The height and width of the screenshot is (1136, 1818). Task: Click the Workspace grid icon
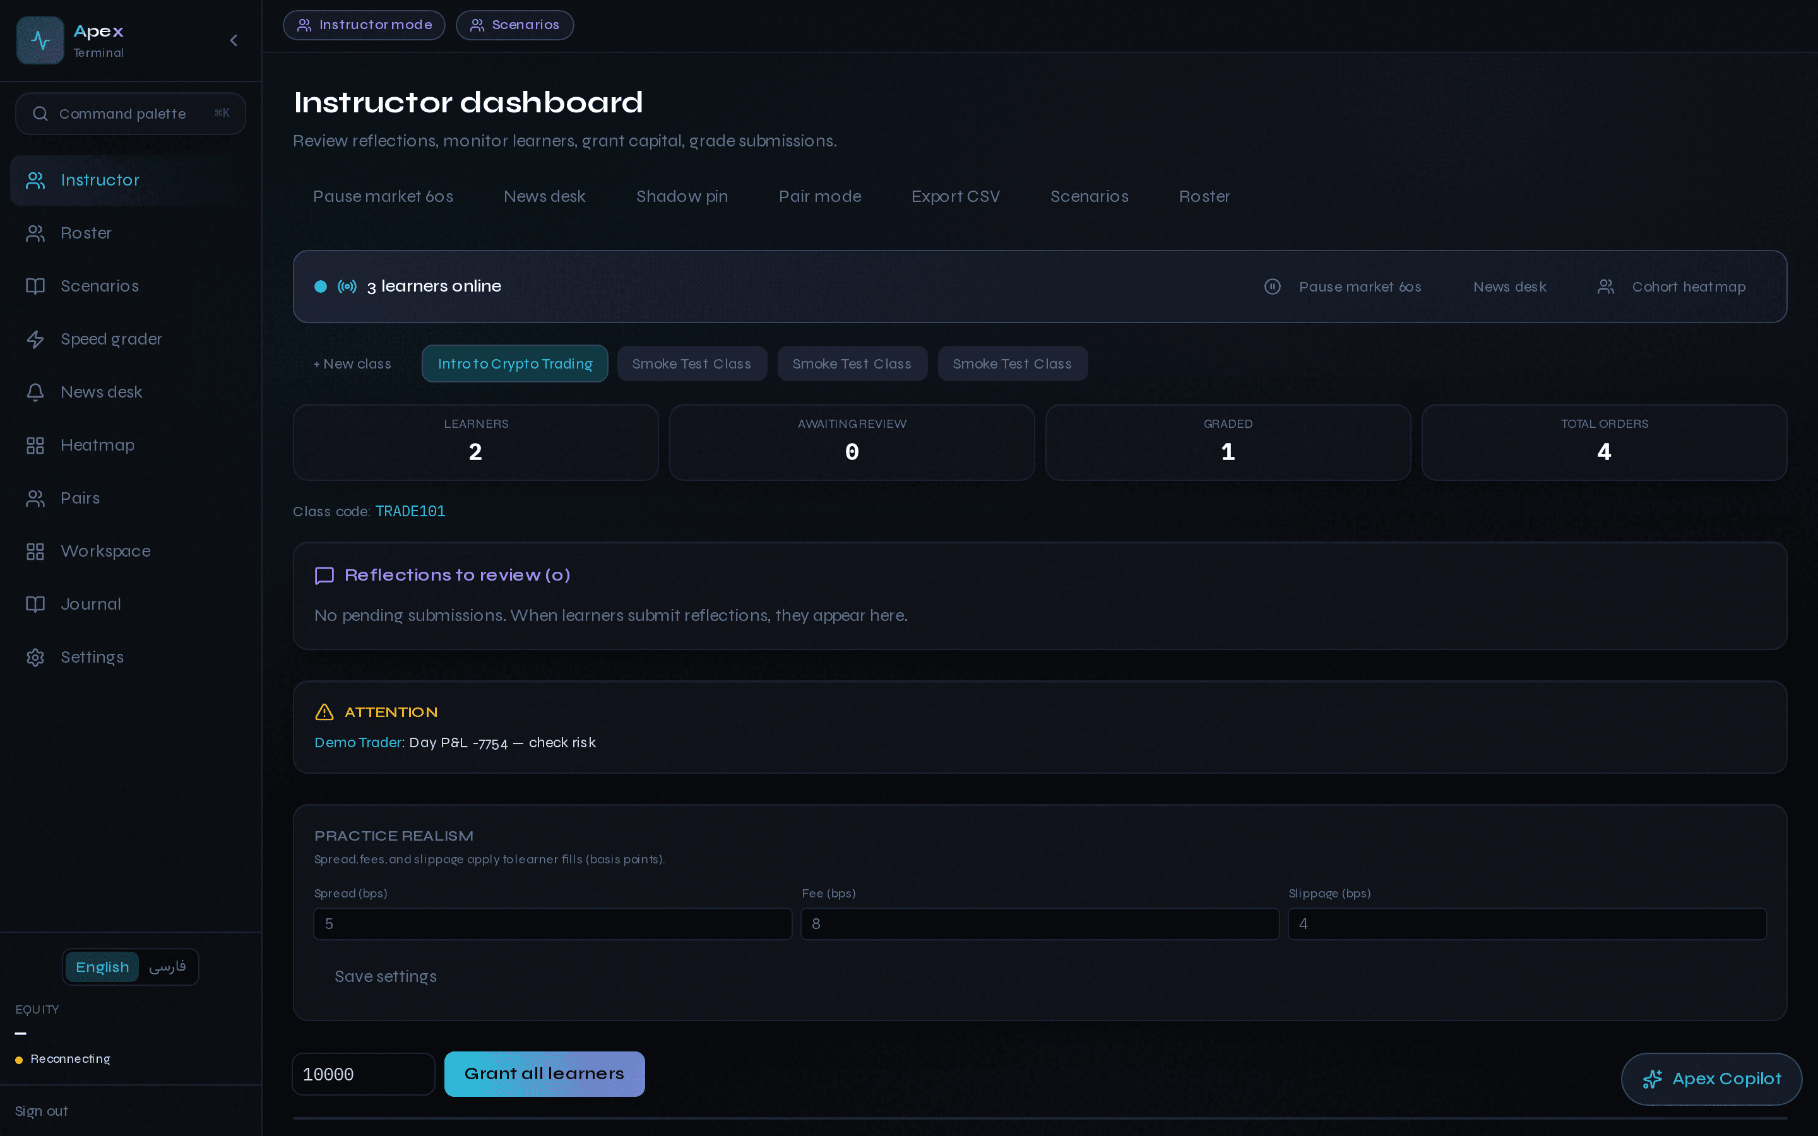35,552
